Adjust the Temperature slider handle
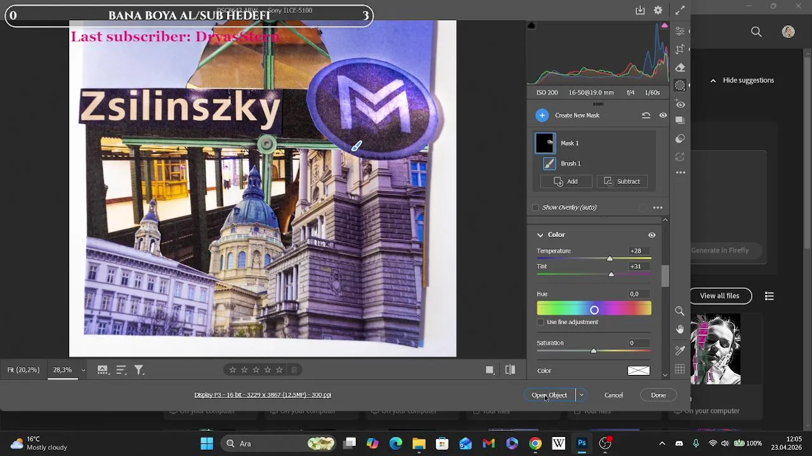The width and height of the screenshot is (812, 456). coord(610,258)
